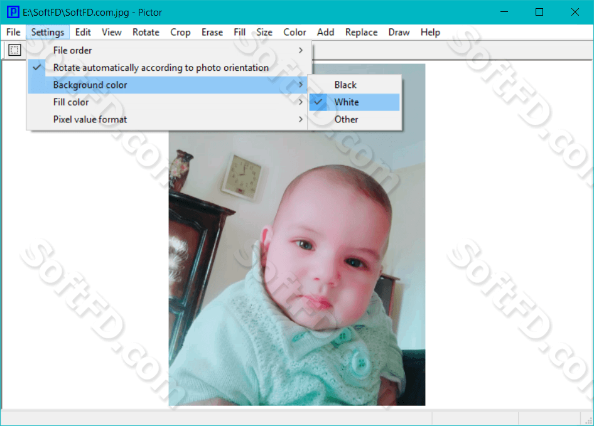This screenshot has width=594, height=426.
Task: Click the Pictor app icon in title bar
Action: 13,12
